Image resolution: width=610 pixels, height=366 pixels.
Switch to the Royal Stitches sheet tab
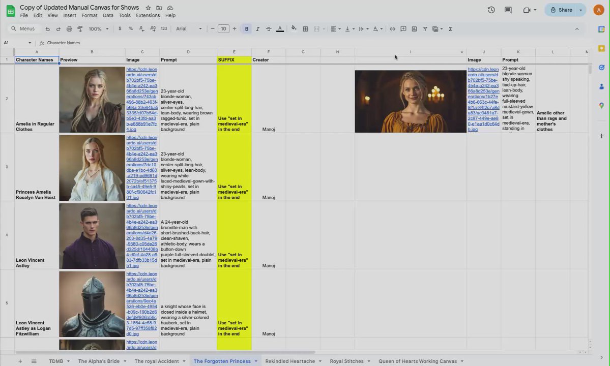click(x=346, y=361)
